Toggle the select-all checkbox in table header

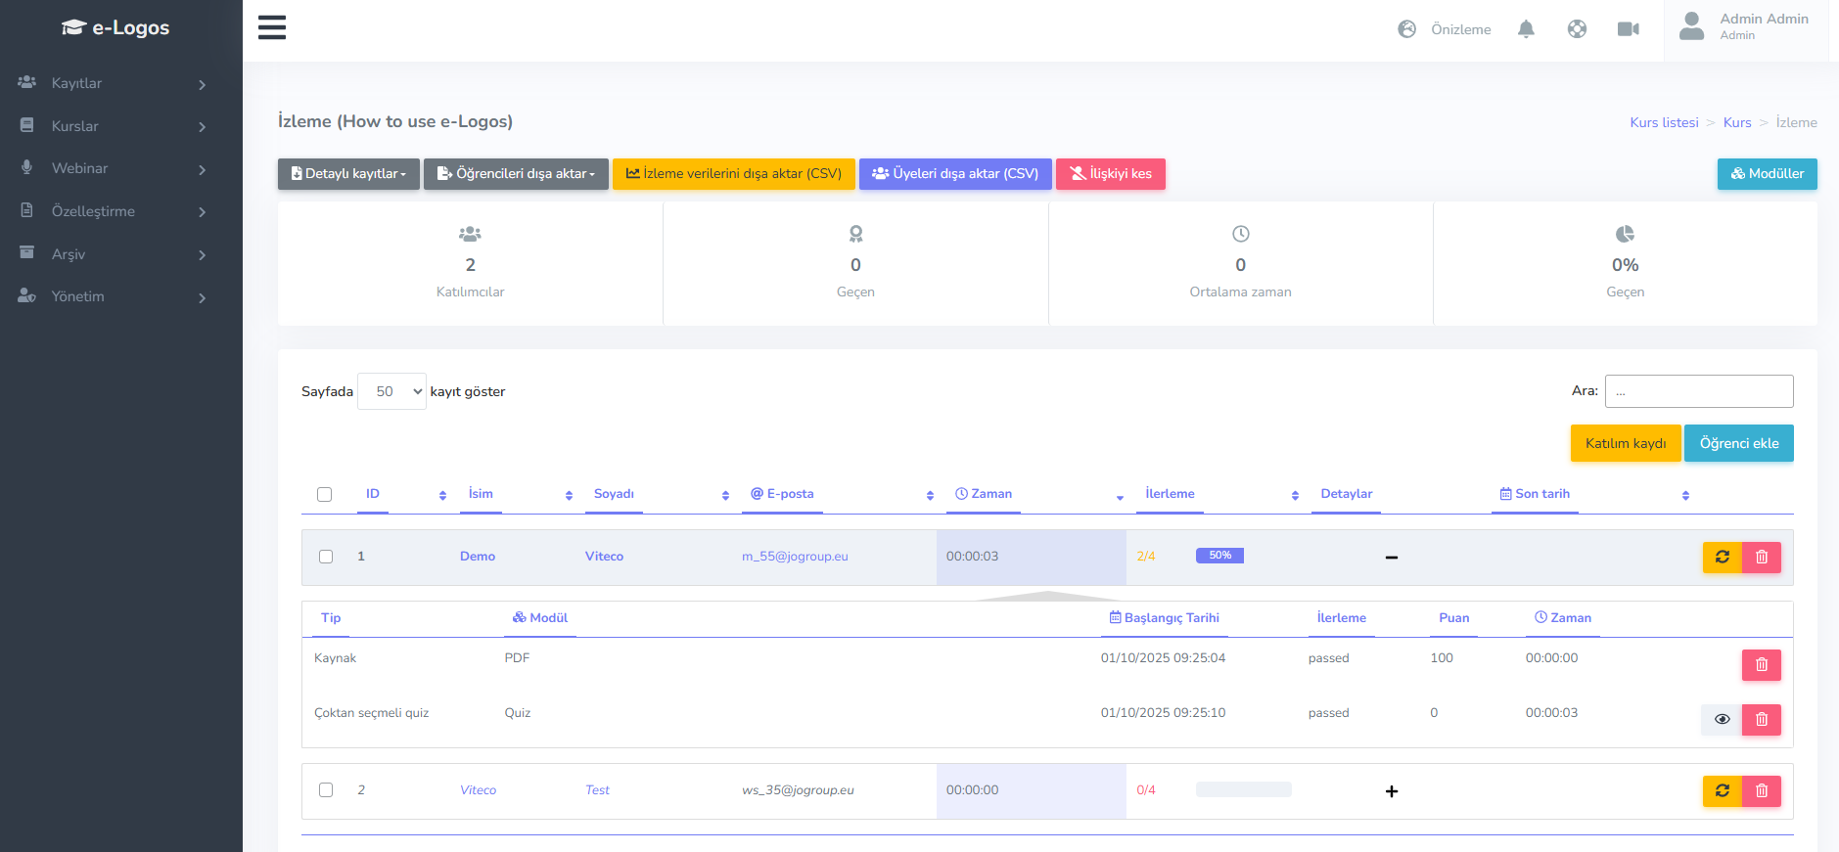click(325, 495)
